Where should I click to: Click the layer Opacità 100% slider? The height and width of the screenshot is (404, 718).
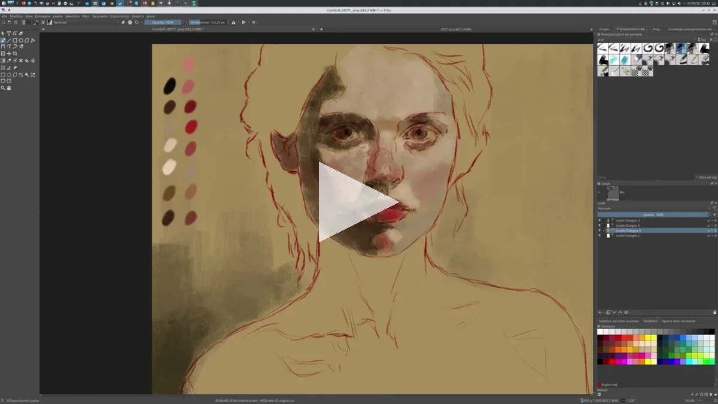point(652,214)
